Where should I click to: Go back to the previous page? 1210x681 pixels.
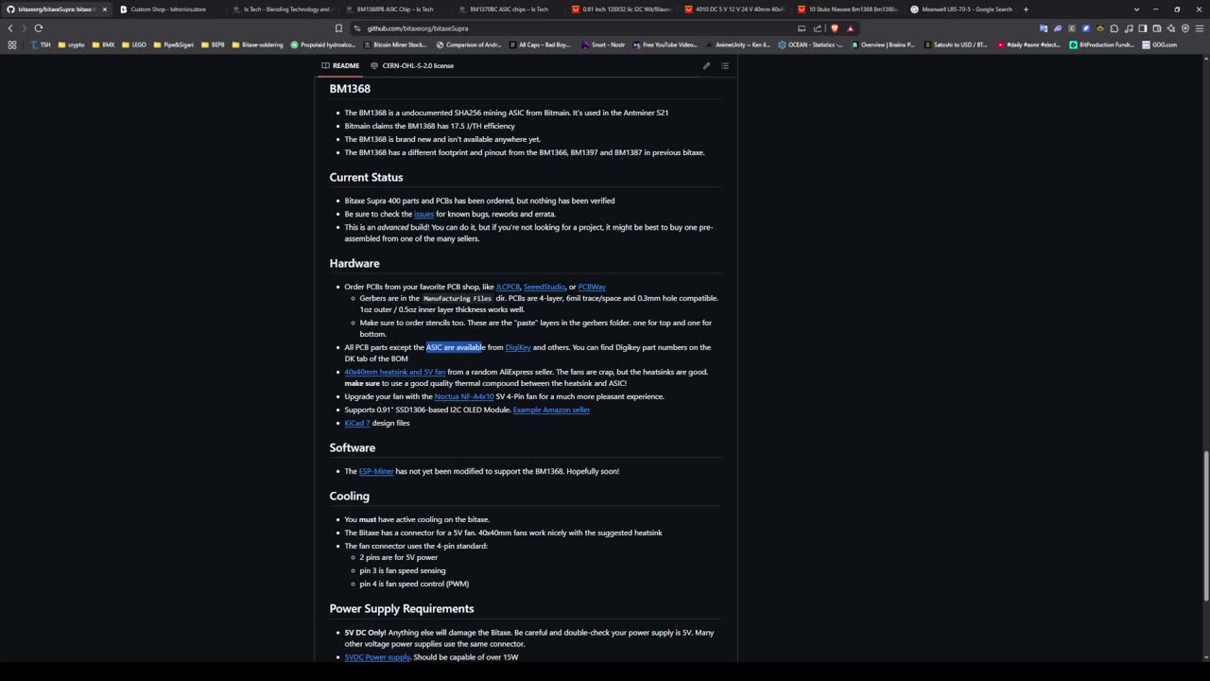point(10,28)
